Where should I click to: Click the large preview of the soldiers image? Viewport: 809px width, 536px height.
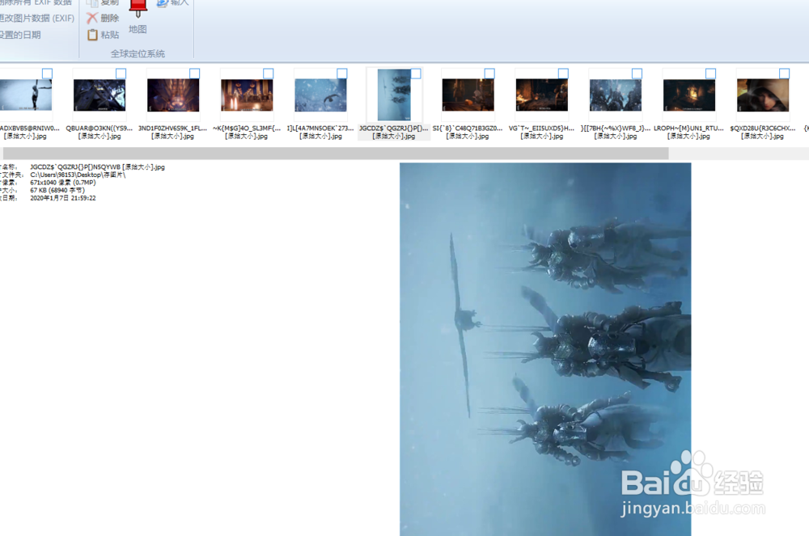pos(545,349)
